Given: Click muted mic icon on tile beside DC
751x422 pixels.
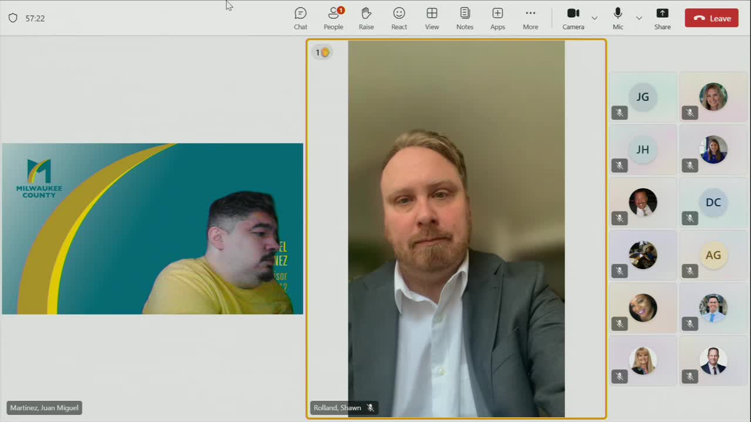Looking at the screenshot, I should click(620, 218).
